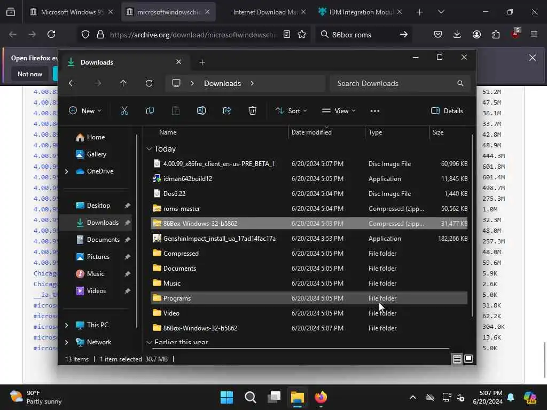
Task: Click Firefox icon on the taskbar
Action: pos(321,397)
